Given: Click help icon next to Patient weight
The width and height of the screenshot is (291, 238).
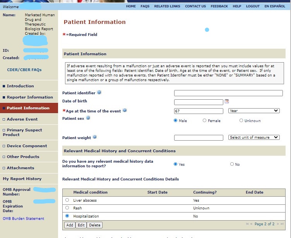Looking at the screenshot, I should click(x=95, y=137).
